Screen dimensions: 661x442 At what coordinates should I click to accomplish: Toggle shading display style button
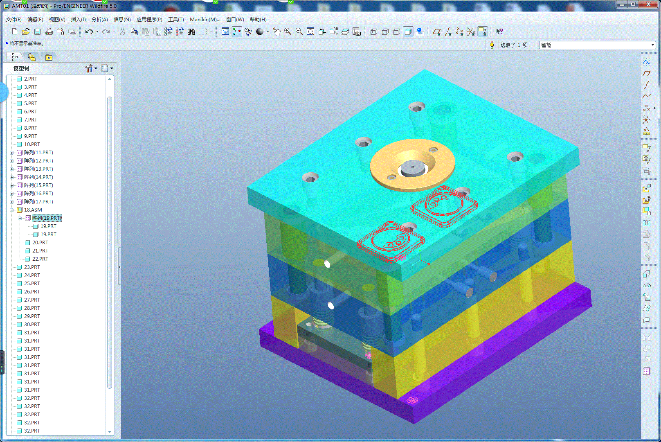[x=408, y=32]
